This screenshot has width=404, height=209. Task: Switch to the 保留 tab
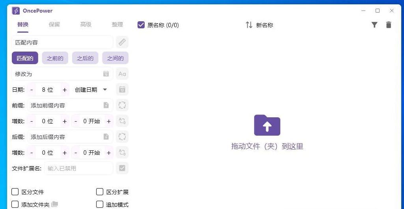click(x=54, y=24)
